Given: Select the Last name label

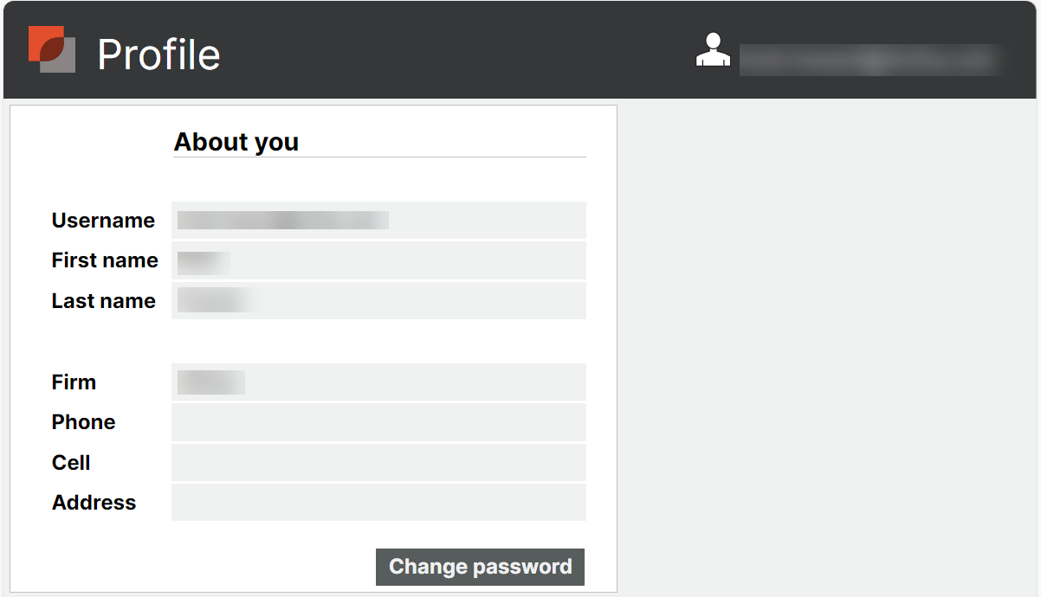Looking at the screenshot, I should pyautogui.click(x=104, y=301).
